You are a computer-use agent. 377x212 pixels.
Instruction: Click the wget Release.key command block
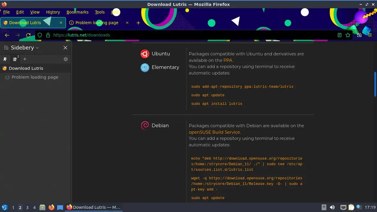[x=247, y=184]
